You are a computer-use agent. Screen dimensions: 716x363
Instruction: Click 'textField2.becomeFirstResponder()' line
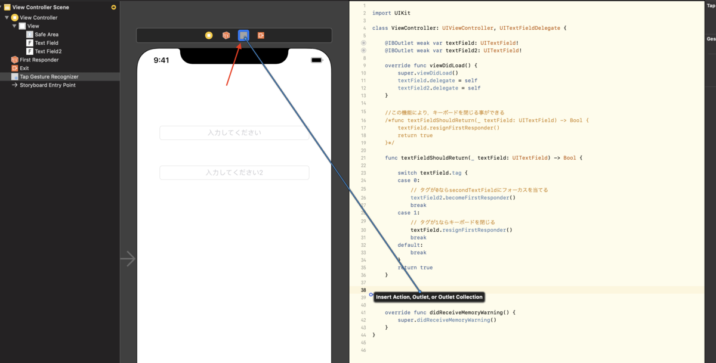pos(463,197)
